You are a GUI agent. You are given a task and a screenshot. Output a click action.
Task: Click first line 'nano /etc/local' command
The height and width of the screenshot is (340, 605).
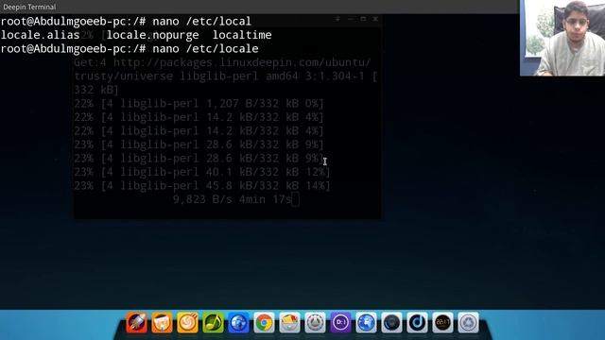click(201, 21)
